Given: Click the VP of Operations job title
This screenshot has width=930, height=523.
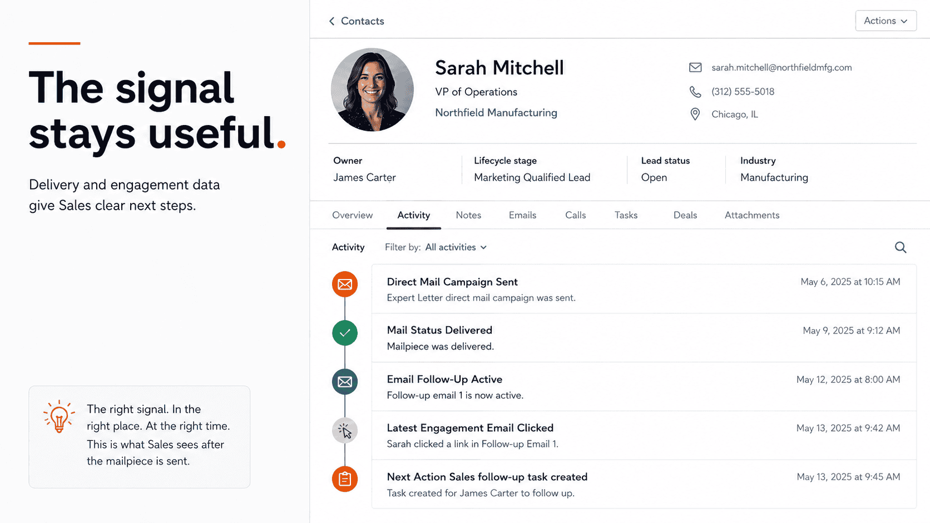Looking at the screenshot, I should [x=476, y=92].
